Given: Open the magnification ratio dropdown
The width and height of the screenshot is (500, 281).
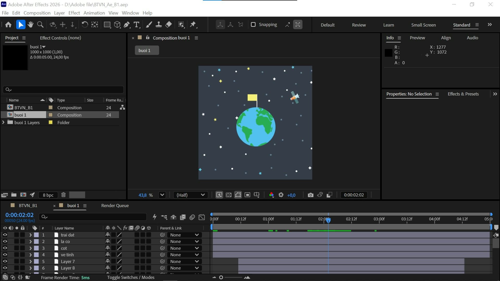Looking at the screenshot, I should point(162,195).
